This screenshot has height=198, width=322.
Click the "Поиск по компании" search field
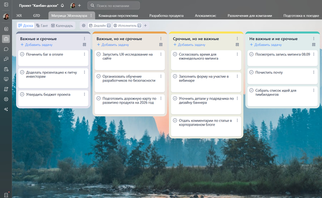[x=113, y=5]
